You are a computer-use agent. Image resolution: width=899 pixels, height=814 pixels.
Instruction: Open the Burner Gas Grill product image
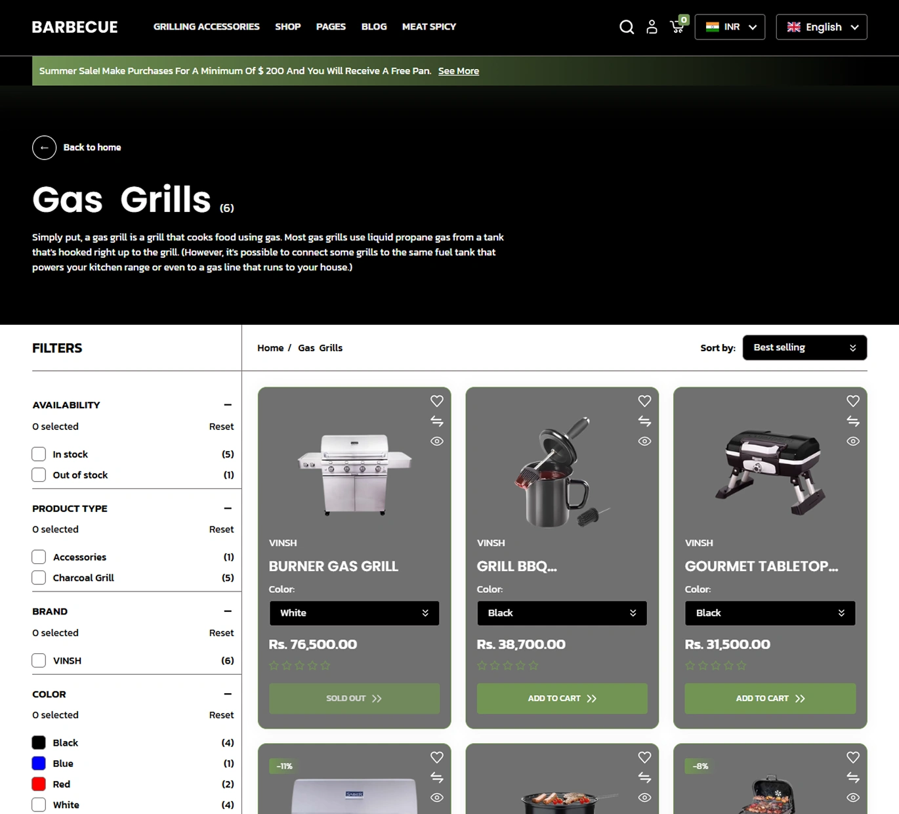(354, 474)
